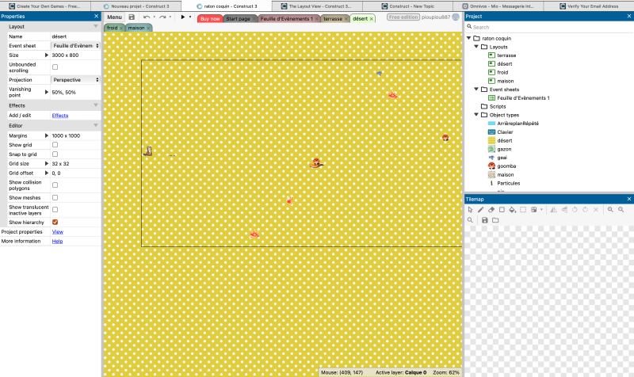Close the Project panel

(x=628, y=16)
